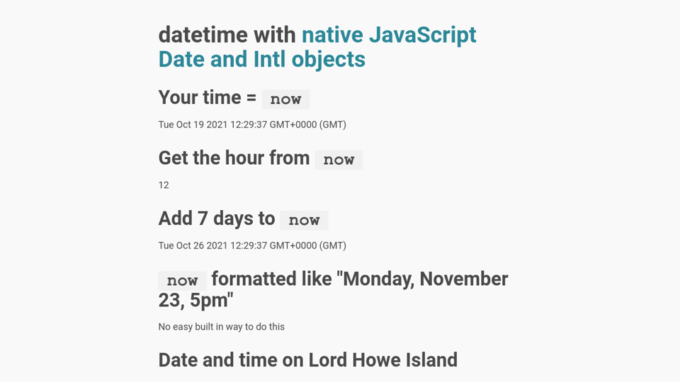Click the now code chip beside "Your time ="

click(285, 99)
